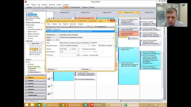
Task: Click the Тема subject input field
Action: [87, 43]
